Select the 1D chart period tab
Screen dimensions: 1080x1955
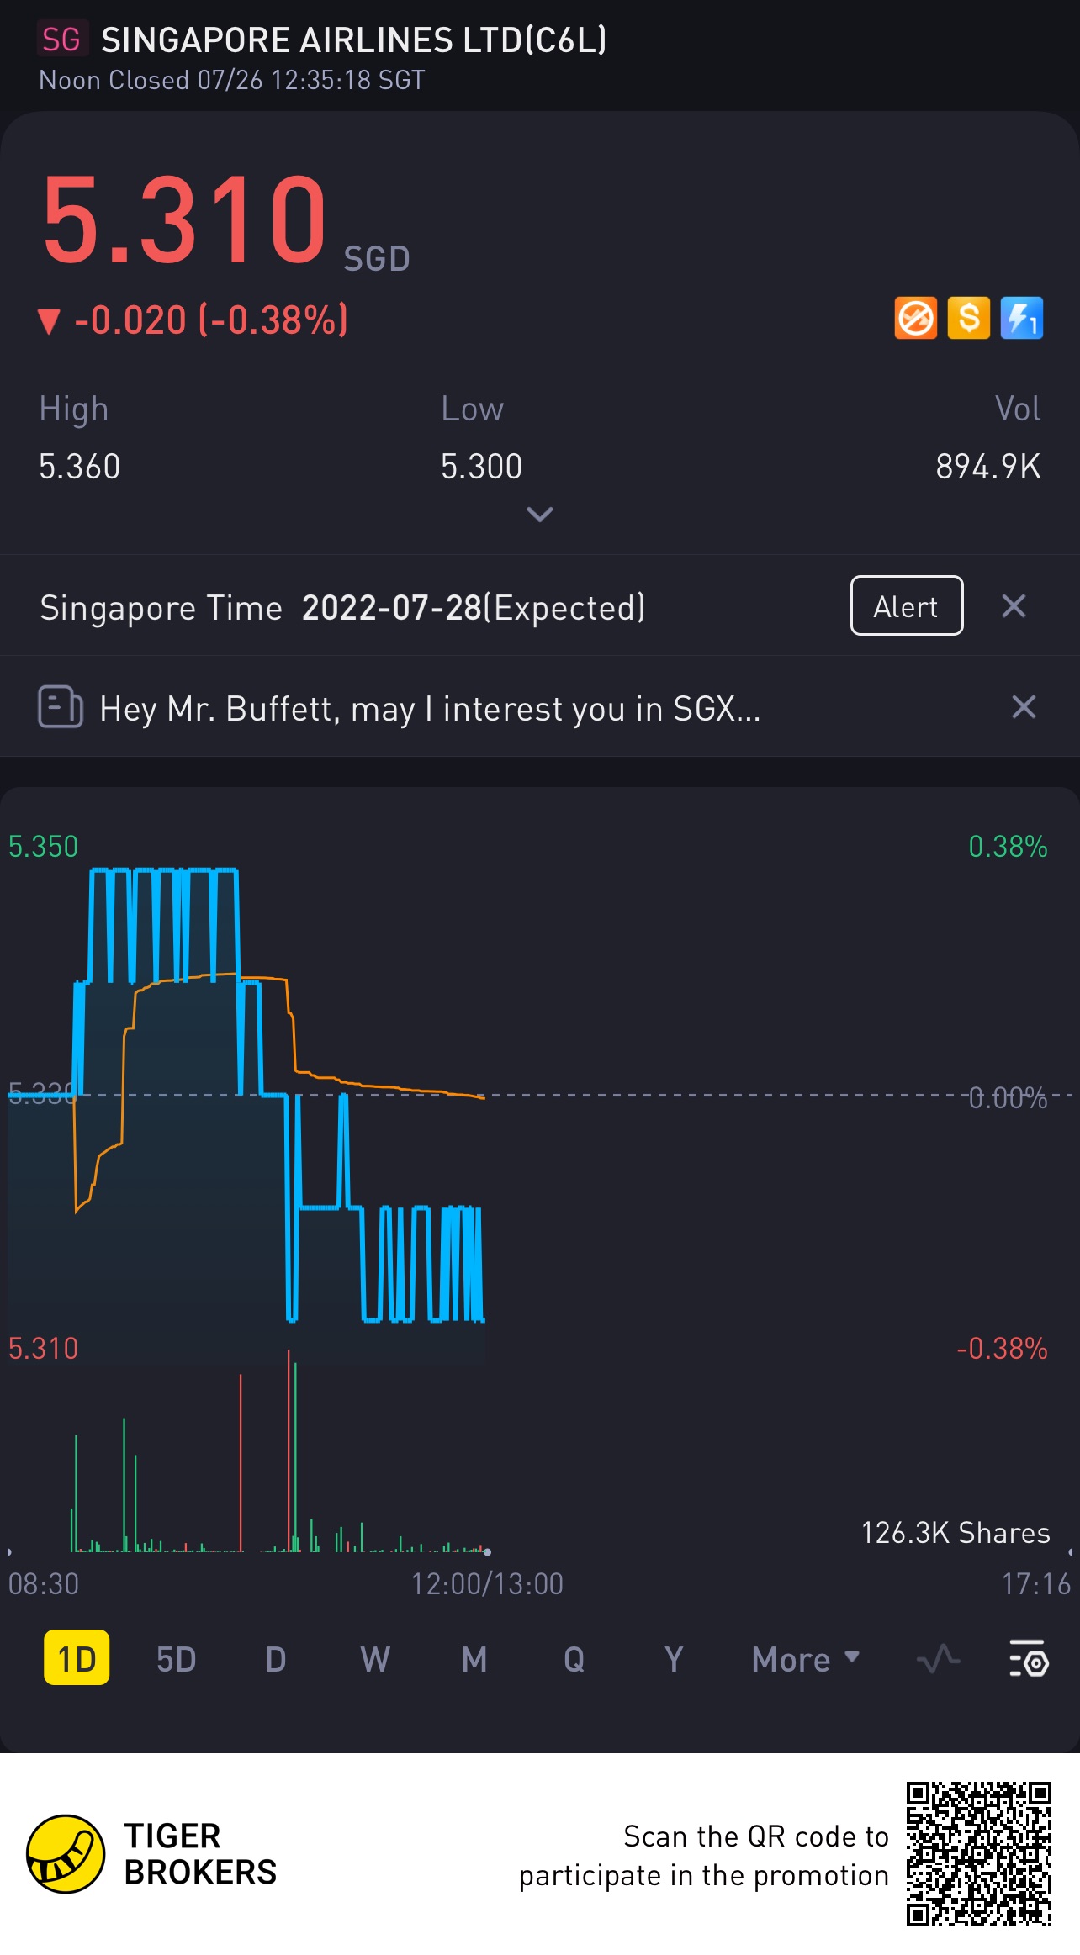77,1659
